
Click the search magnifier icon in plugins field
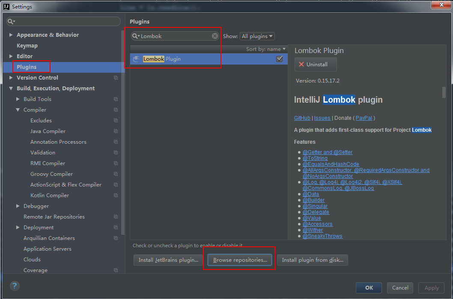tap(136, 36)
